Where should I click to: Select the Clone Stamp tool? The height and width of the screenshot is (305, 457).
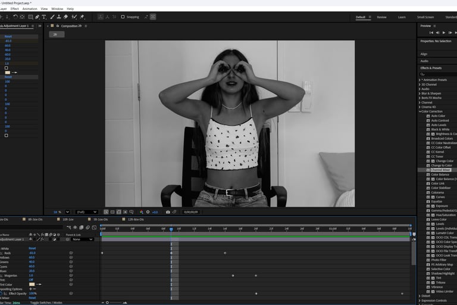58,17
